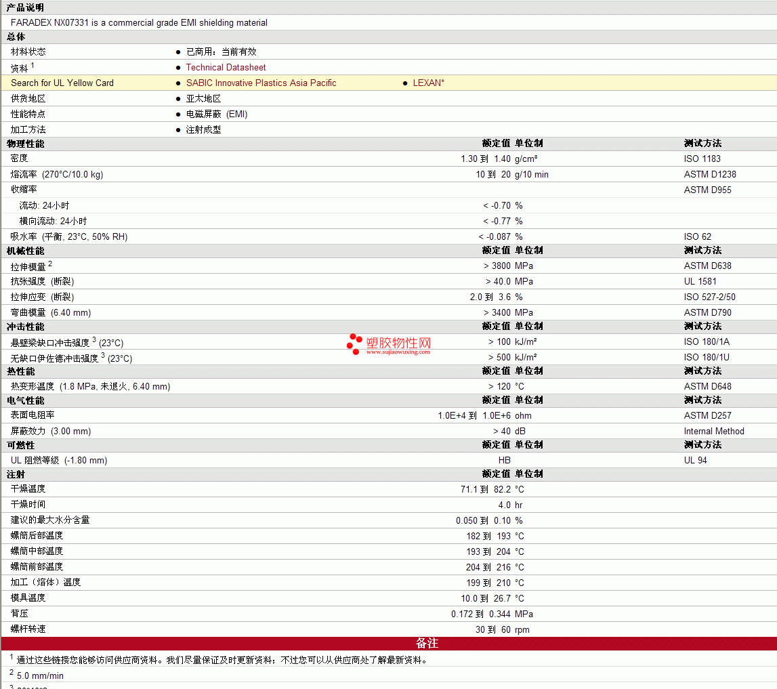Click the "表面电阻率" row label
The height and width of the screenshot is (689, 777).
tap(33, 415)
